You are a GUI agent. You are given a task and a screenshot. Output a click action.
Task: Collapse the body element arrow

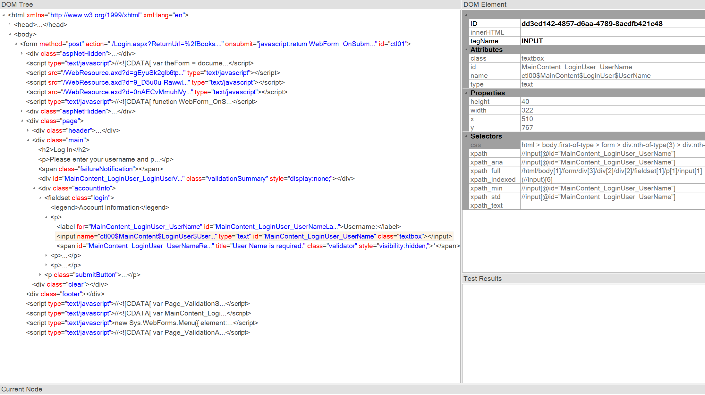coord(10,34)
